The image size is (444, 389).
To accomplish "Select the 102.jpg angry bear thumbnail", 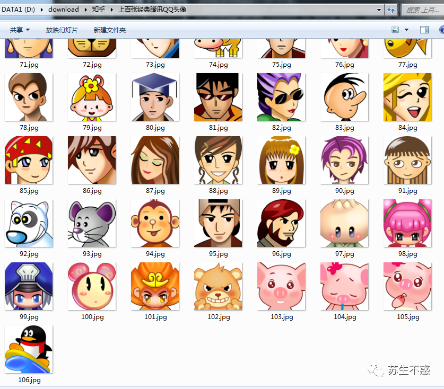I will [219, 286].
